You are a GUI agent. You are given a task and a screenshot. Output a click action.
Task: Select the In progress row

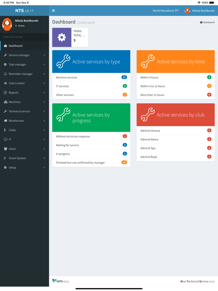(x=91, y=154)
